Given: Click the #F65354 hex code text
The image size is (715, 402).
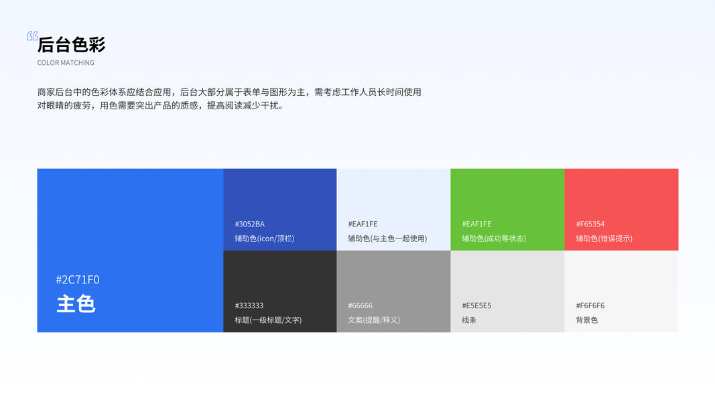Looking at the screenshot, I should pos(590,224).
